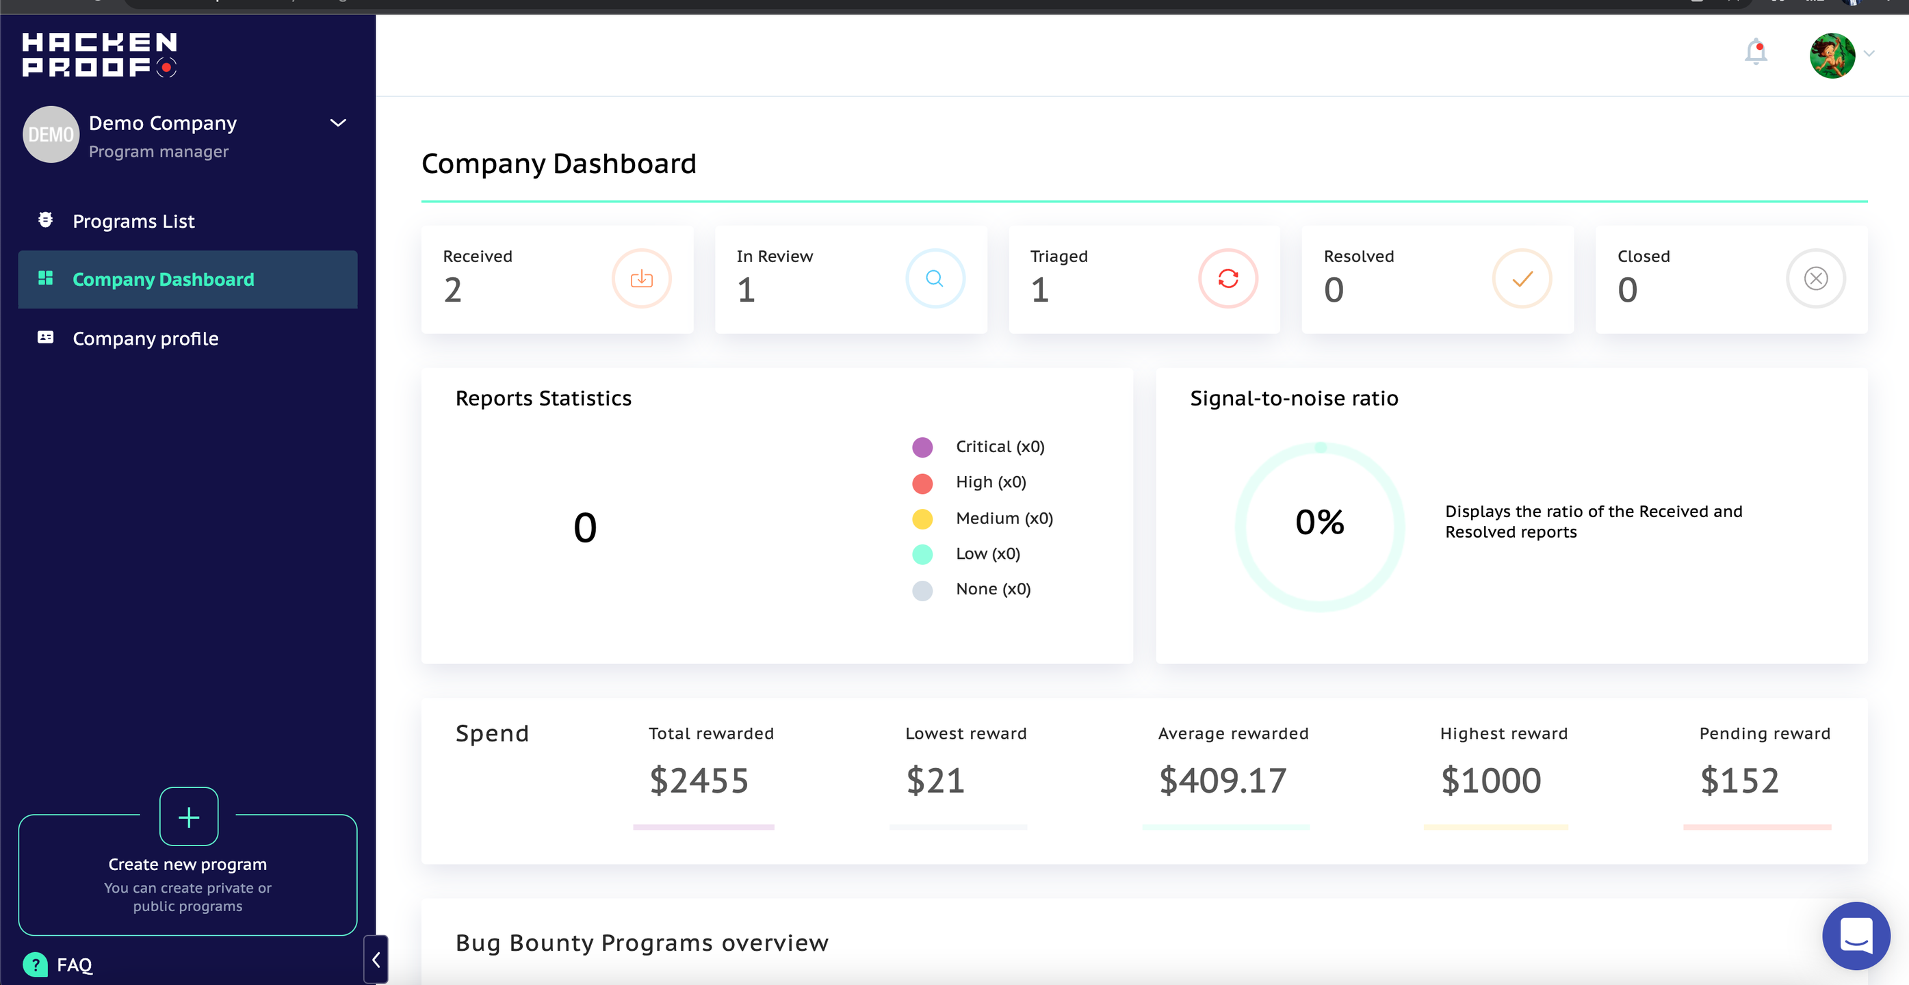Viewport: 1909px width, 985px height.
Task: Click the HackenProof logo
Action: [99, 54]
